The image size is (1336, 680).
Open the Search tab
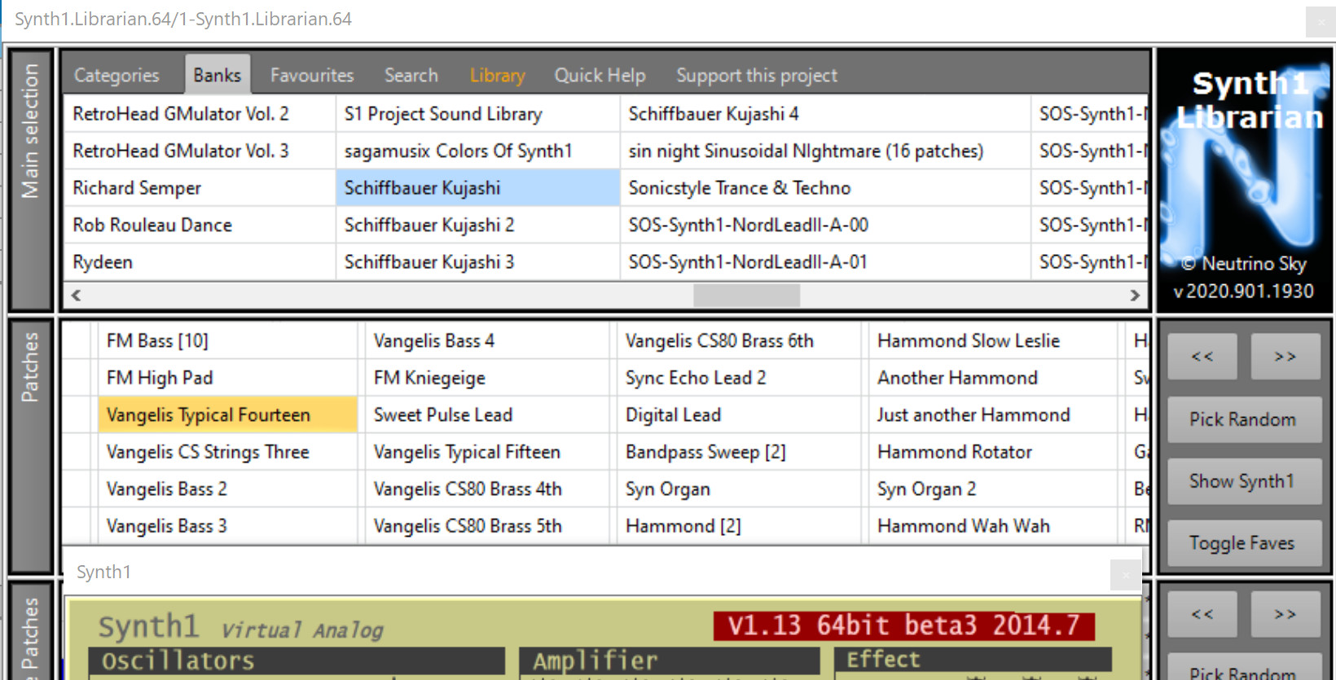[x=411, y=75]
